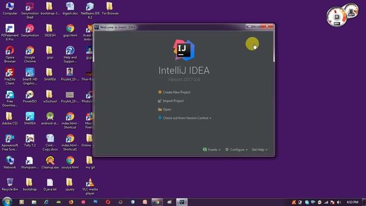The height and width of the screenshot is (206, 366).
Task: Click the green Events indicator icon
Action: tap(205, 149)
